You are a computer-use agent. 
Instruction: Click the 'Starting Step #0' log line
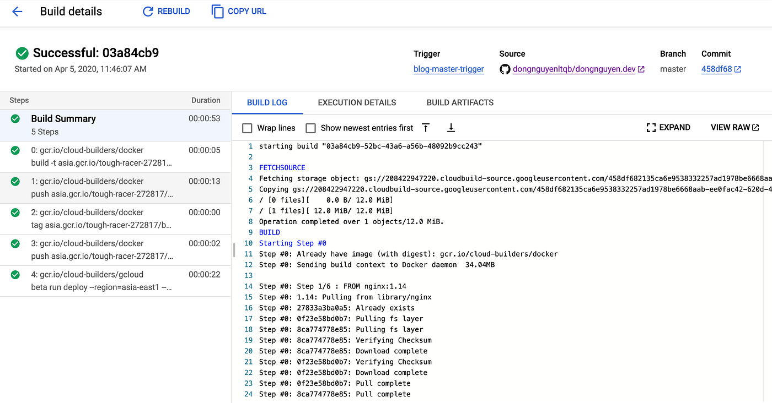(x=294, y=243)
